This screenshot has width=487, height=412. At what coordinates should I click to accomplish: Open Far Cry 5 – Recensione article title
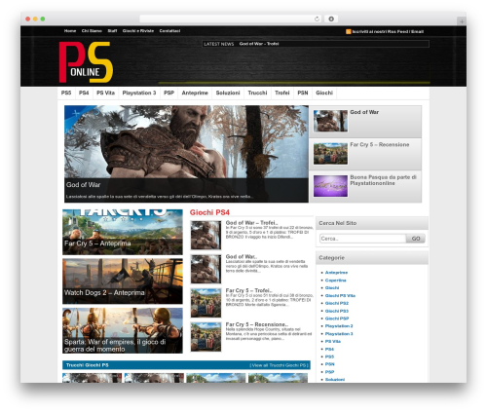click(x=257, y=324)
